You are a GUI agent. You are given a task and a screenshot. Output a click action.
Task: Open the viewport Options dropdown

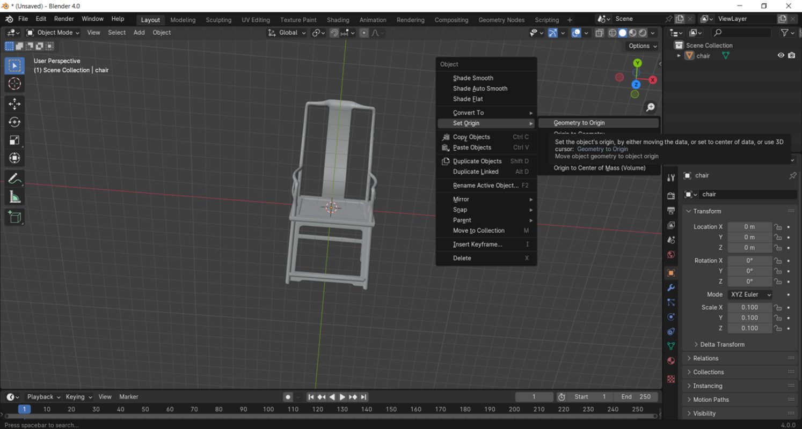[643, 46]
